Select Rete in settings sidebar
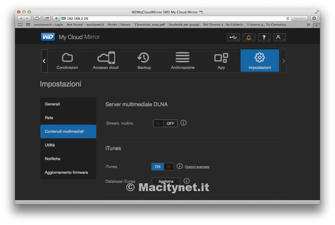This screenshot has width=335, height=225. pyautogui.click(x=68, y=118)
